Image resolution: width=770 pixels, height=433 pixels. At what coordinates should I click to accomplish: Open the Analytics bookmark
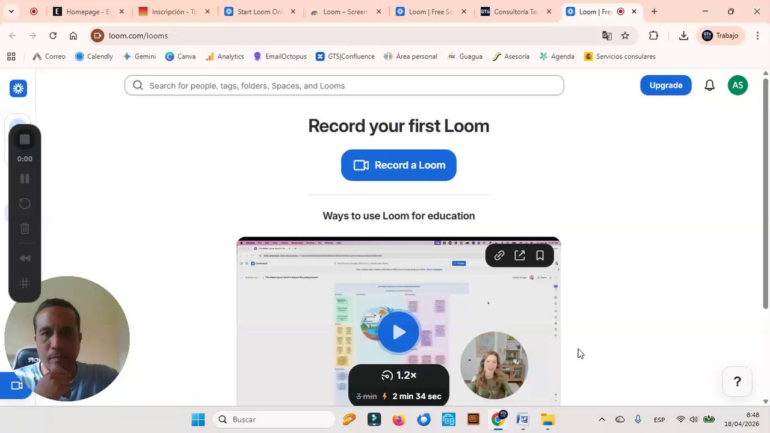pos(224,57)
